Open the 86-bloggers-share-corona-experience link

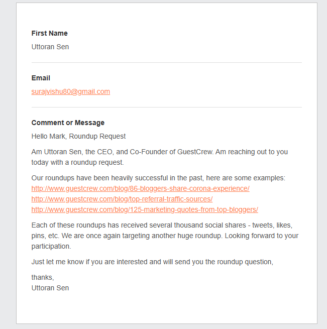point(140,189)
